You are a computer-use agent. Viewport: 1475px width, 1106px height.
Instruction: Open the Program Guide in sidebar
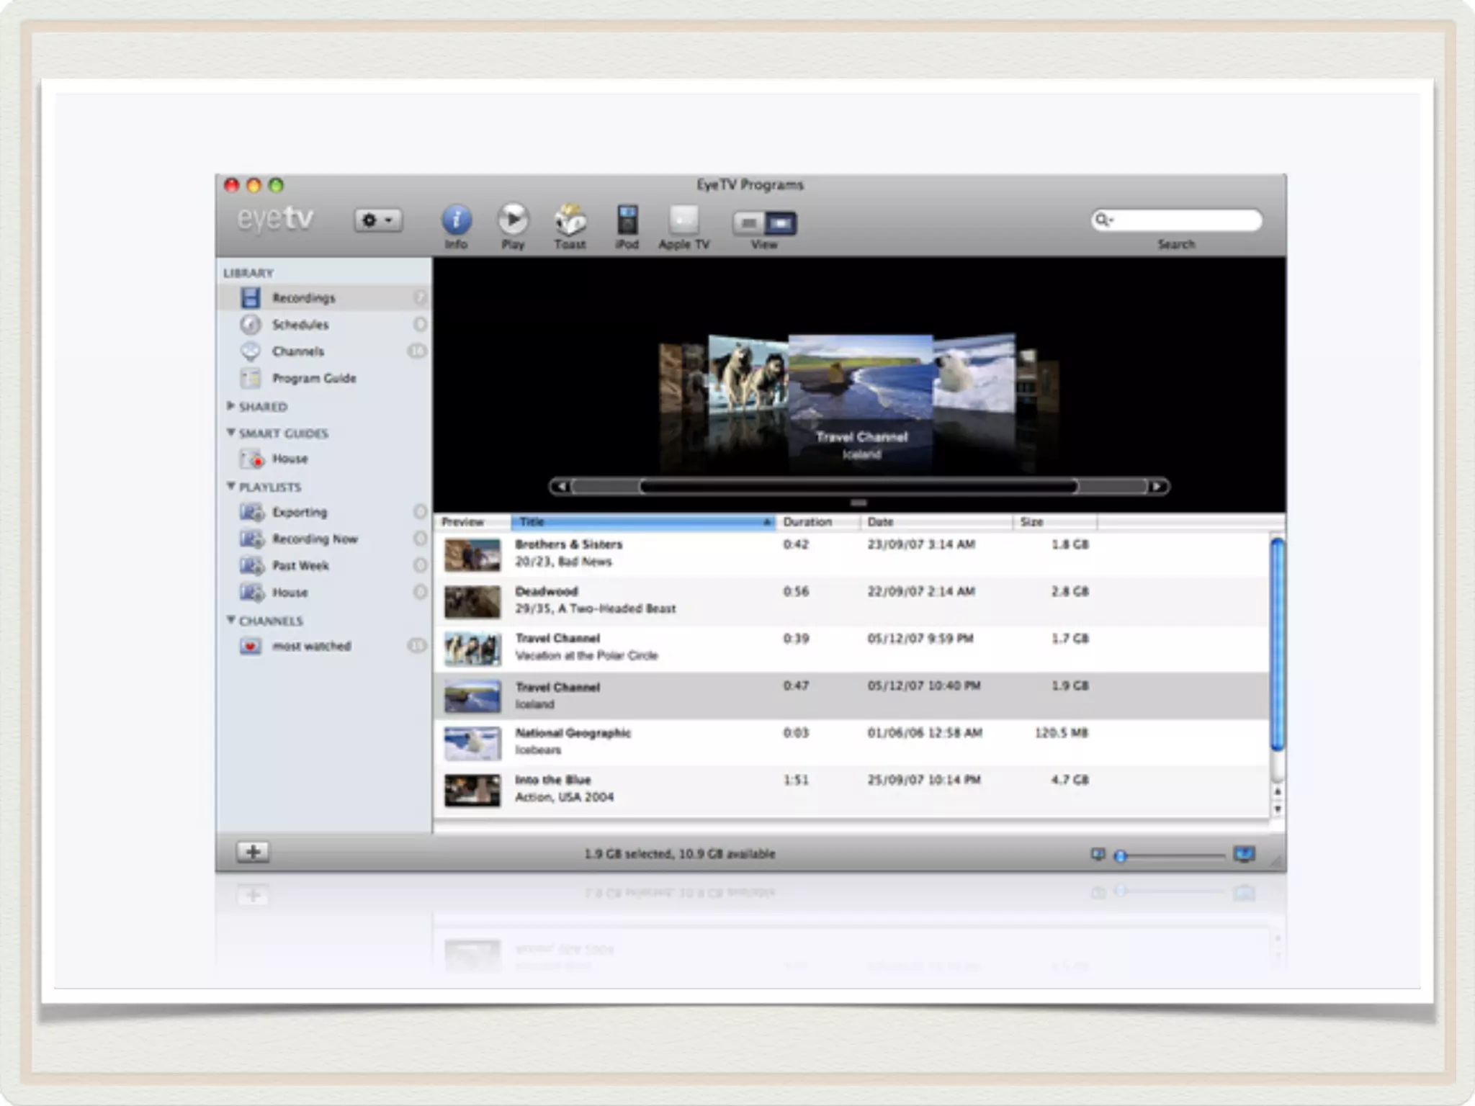pyautogui.click(x=313, y=378)
